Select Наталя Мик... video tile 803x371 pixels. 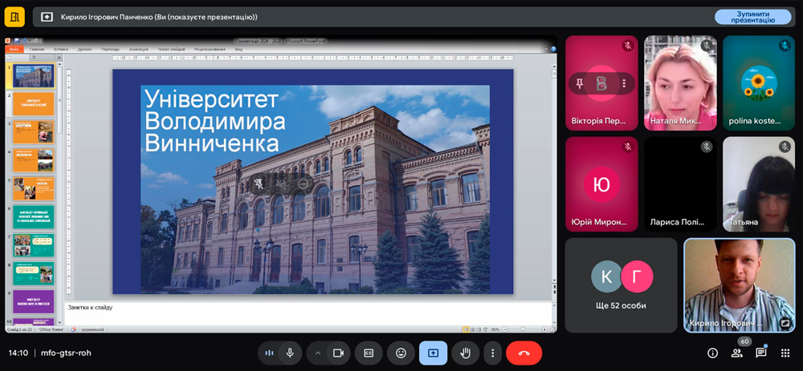coord(680,83)
